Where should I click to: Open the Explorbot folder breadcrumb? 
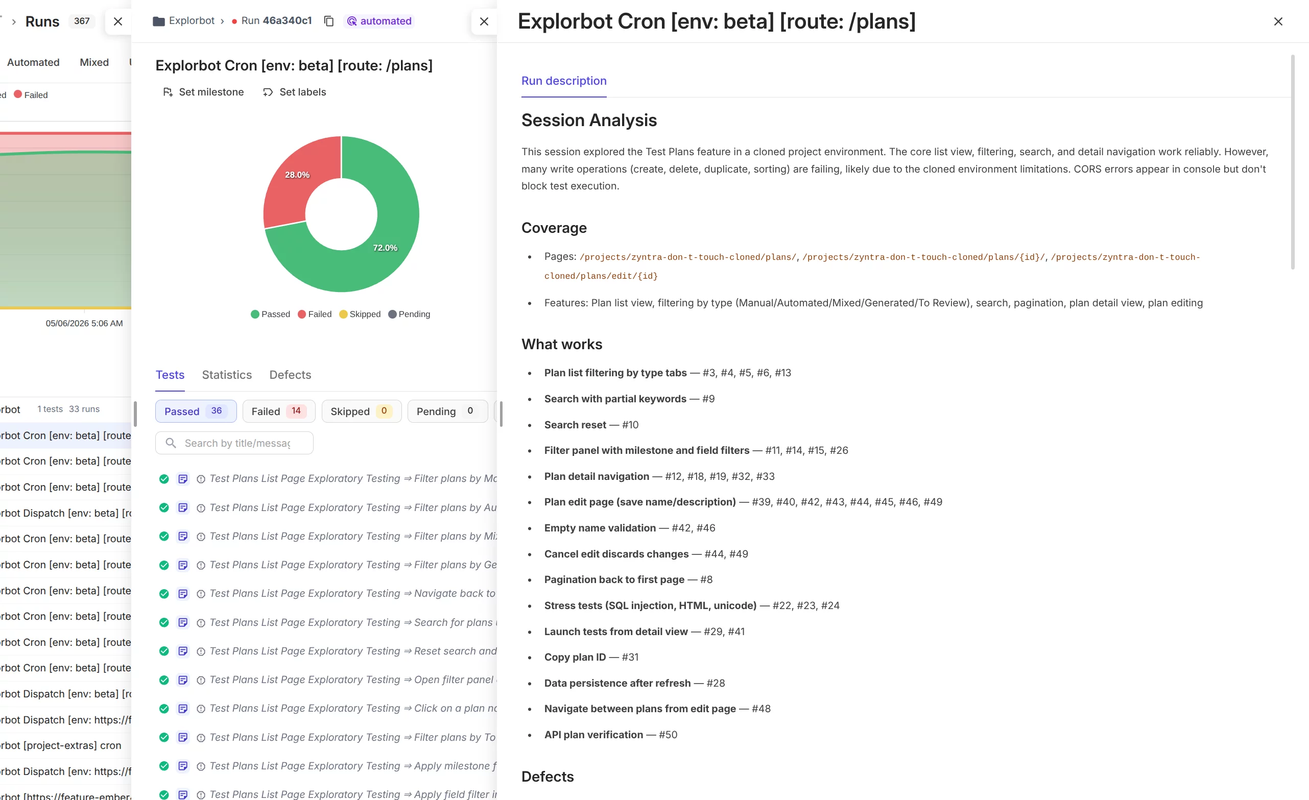[x=184, y=21]
